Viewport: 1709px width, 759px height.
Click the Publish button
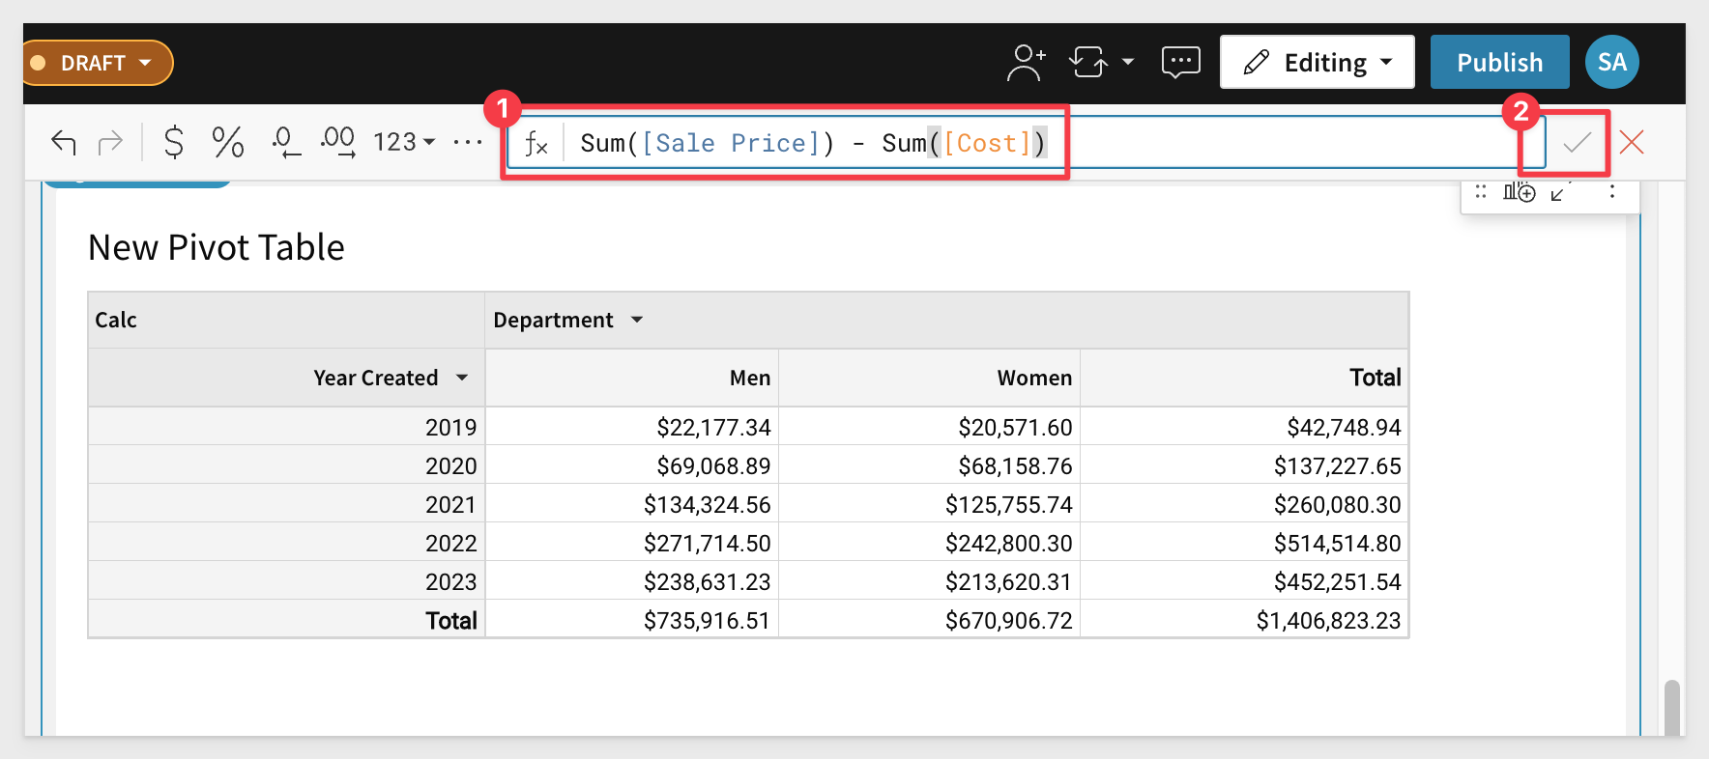[1500, 63]
